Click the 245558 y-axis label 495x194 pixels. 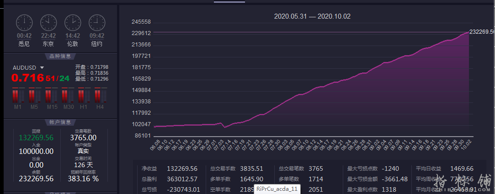(x=141, y=22)
